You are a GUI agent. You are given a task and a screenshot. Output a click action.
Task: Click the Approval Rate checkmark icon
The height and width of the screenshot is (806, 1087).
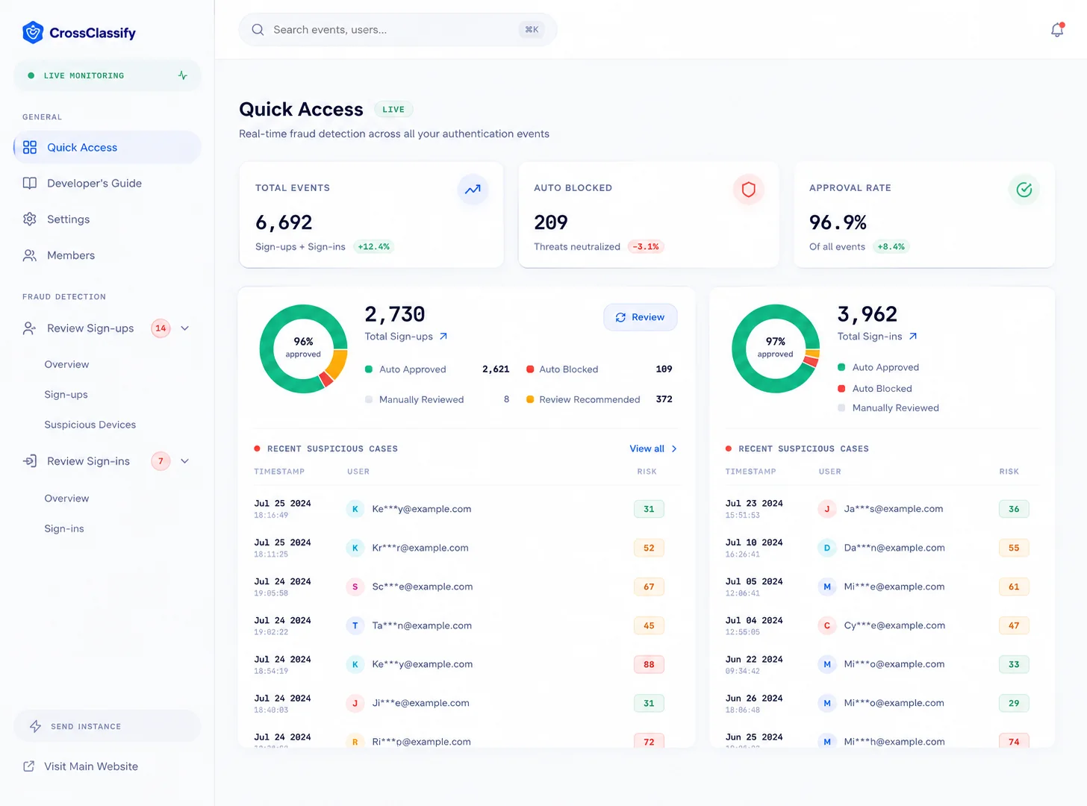click(1024, 190)
